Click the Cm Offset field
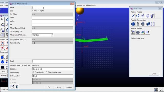164x92 pixels. click(53, 14)
